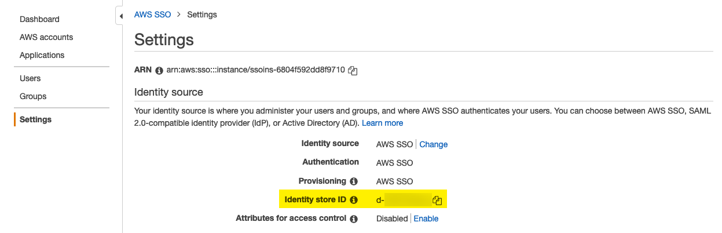Select Groups in the sidebar
722x233 pixels.
33,96
